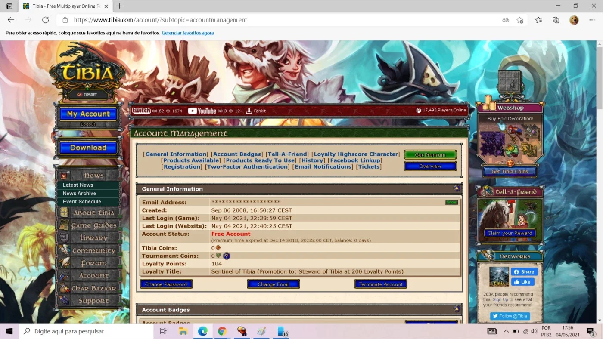Open Latest News in the sidebar
Viewport: 603px width, 339px height.
(78, 185)
